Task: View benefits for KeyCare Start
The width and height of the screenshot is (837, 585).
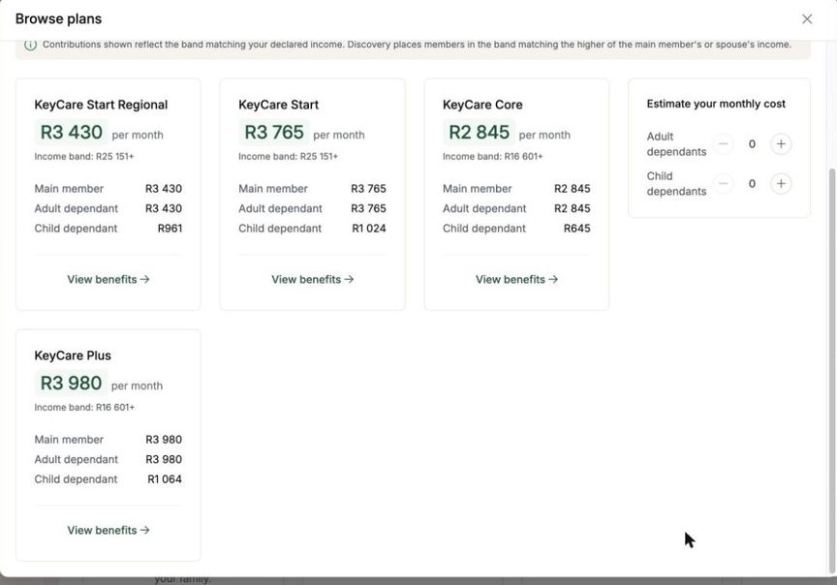Action: tap(312, 279)
